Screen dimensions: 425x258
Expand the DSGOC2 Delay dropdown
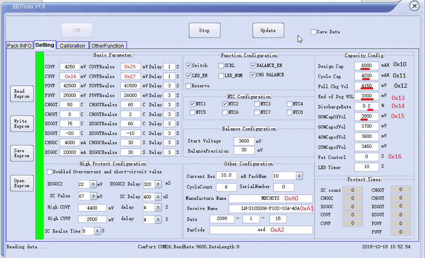[x=158, y=184]
